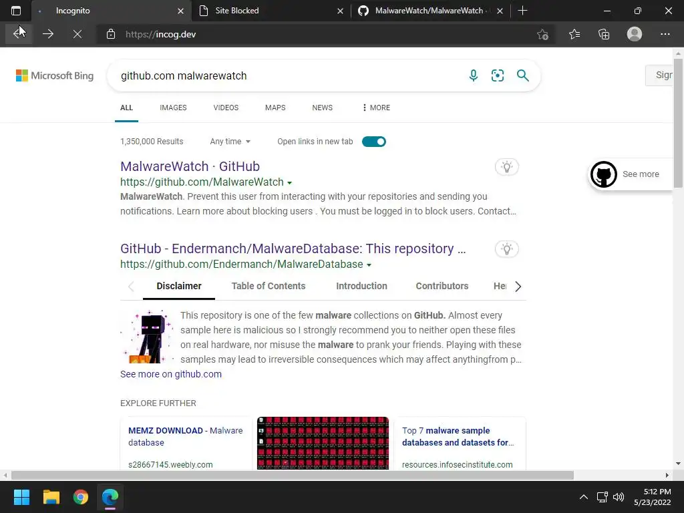The image size is (684, 513).
Task: Select the Table of Contents result tab
Action: 269,286
